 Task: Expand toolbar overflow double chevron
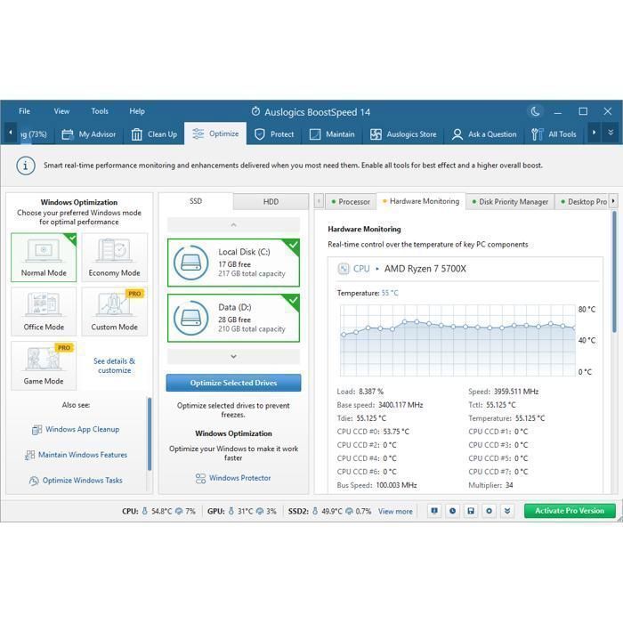pos(611,133)
